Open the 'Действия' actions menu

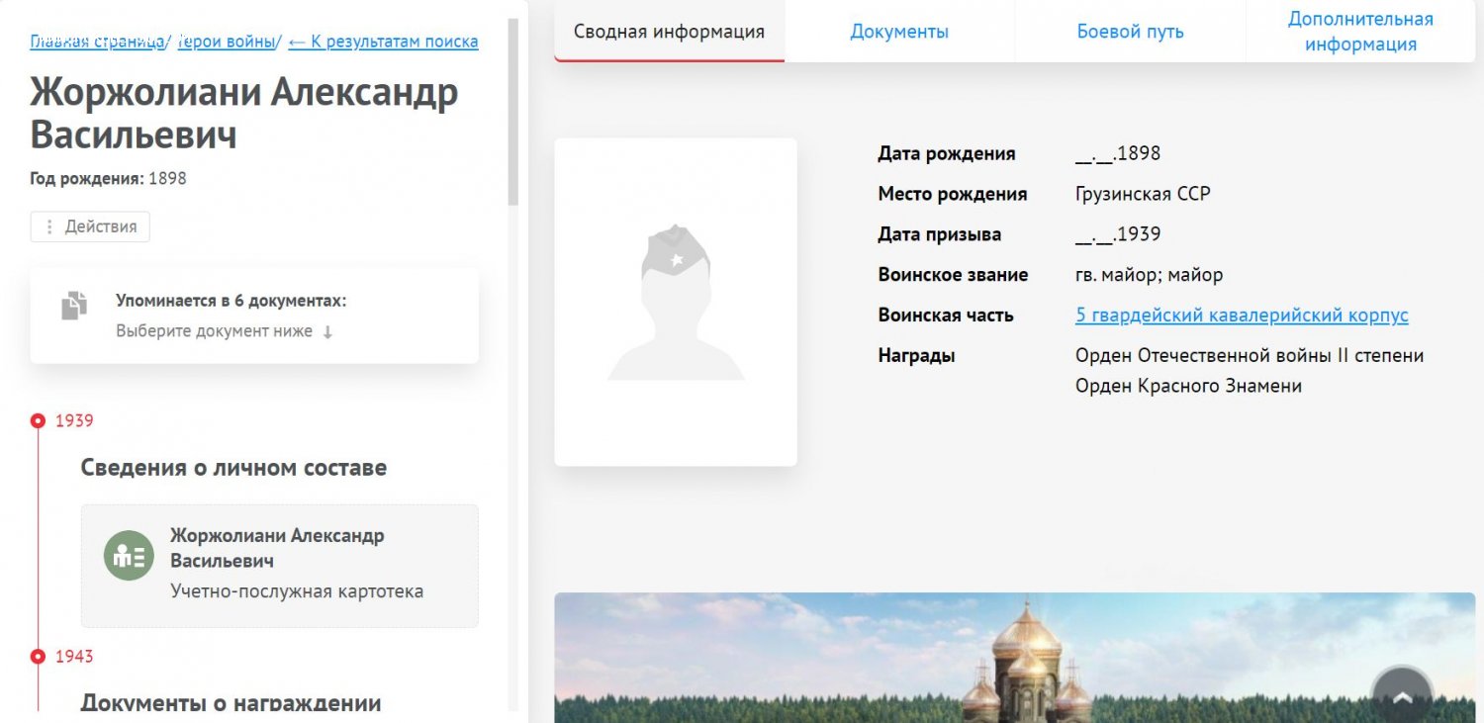(x=90, y=226)
